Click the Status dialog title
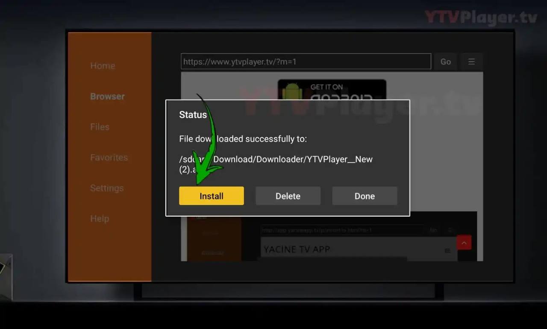Image resolution: width=547 pixels, height=329 pixels. 193,115
